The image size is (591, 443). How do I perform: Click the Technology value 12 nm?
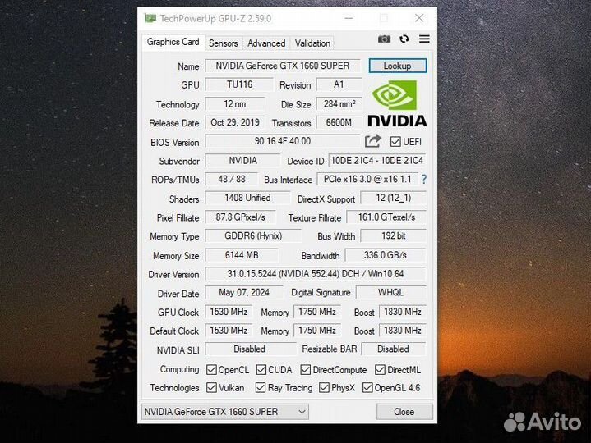click(x=235, y=104)
